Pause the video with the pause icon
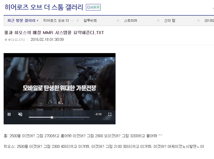This screenshot has width=214, height=159. coord(9,114)
